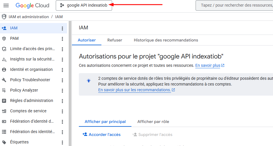Click the lightbulb recommendation icon
The width and height of the screenshot is (273, 146).
pyautogui.click(x=89, y=81)
